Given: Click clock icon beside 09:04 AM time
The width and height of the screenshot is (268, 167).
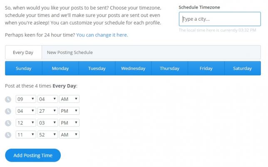Looking at the screenshot, I should coord(8,99).
